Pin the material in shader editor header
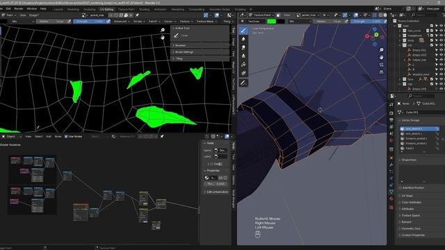This screenshot has width=445, height=250. (x=162, y=136)
